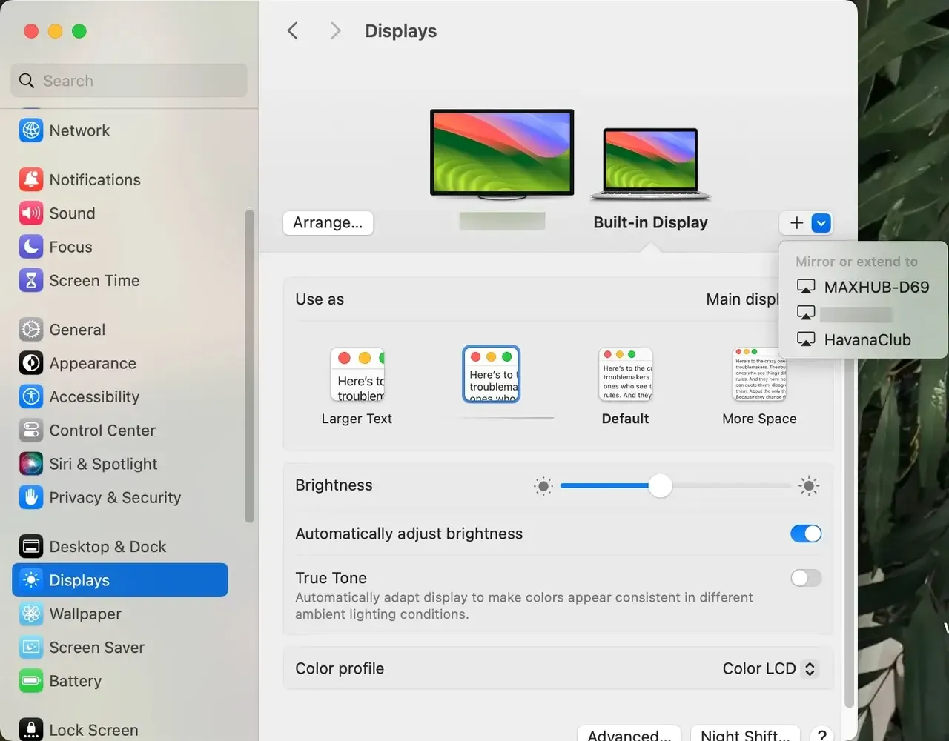Click the Notifications bell icon

(31, 179)
